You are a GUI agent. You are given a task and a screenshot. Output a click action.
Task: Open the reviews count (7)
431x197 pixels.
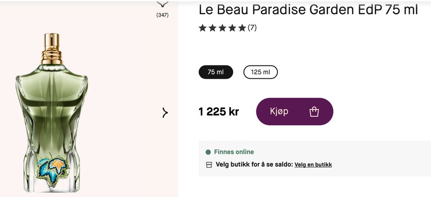click(x=252, y=28)
